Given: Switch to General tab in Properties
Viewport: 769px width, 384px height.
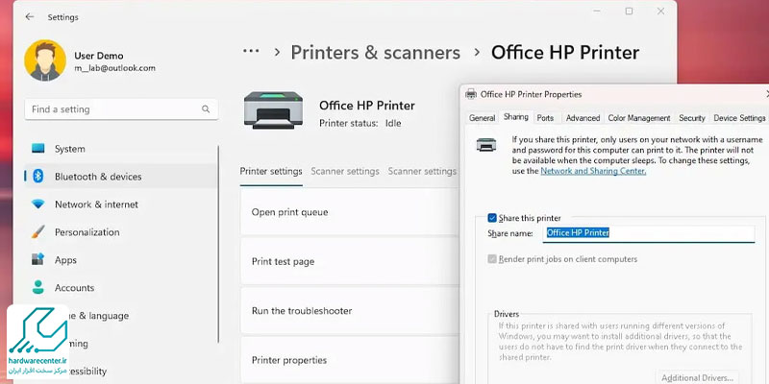Looking at the screenshot, I should point(483,118).
